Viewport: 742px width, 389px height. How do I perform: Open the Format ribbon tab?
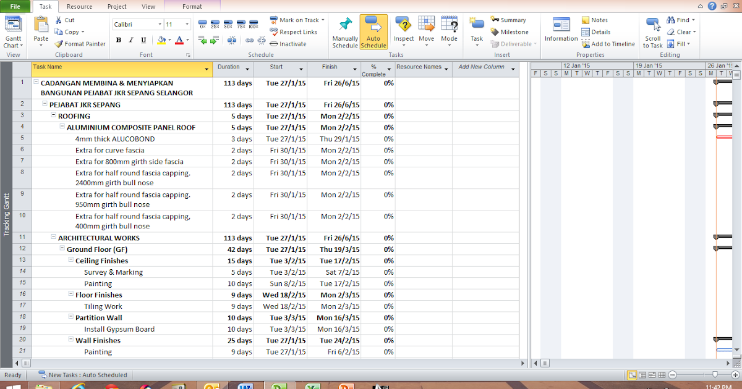tap(192, 6)
